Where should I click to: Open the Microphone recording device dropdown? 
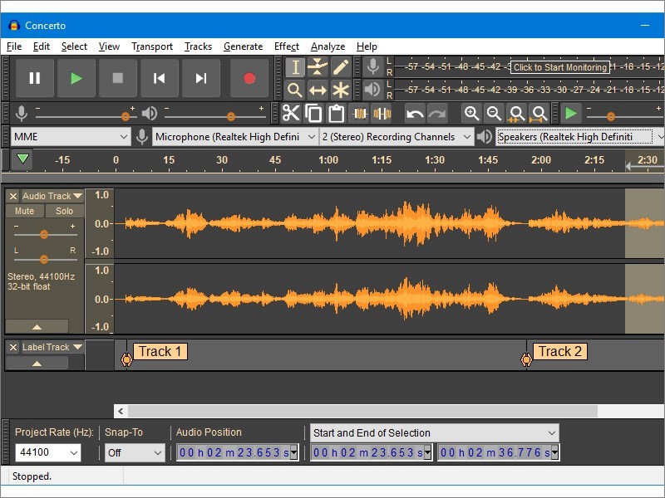pos(235,137)
